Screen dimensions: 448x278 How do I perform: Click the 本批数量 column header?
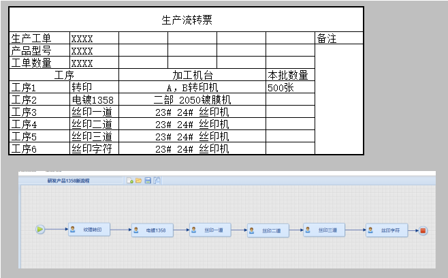(x=289, y=76)
